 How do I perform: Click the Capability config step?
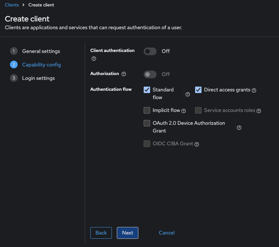[x=41, y=64]
